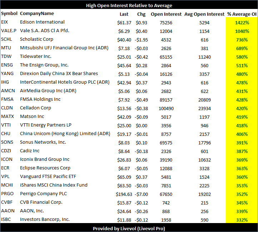Select the FMSA Holdings Inc company name

pyautogui.click(x=40, y=99)
